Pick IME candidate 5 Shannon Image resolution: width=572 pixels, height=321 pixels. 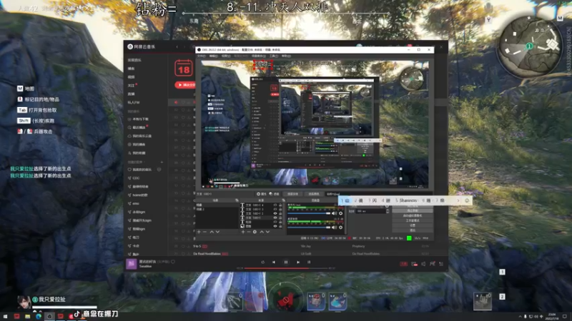click(x=406, y=200)
